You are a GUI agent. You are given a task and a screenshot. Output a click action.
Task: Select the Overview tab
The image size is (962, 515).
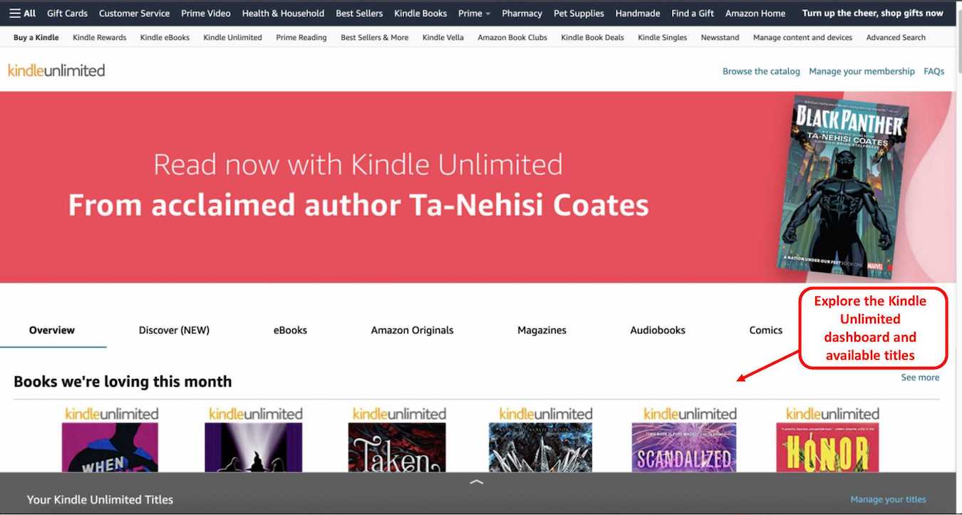52,330
